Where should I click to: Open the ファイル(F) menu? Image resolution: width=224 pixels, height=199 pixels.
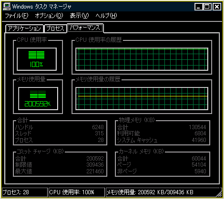pyautogui.click(x=17, y=16)
